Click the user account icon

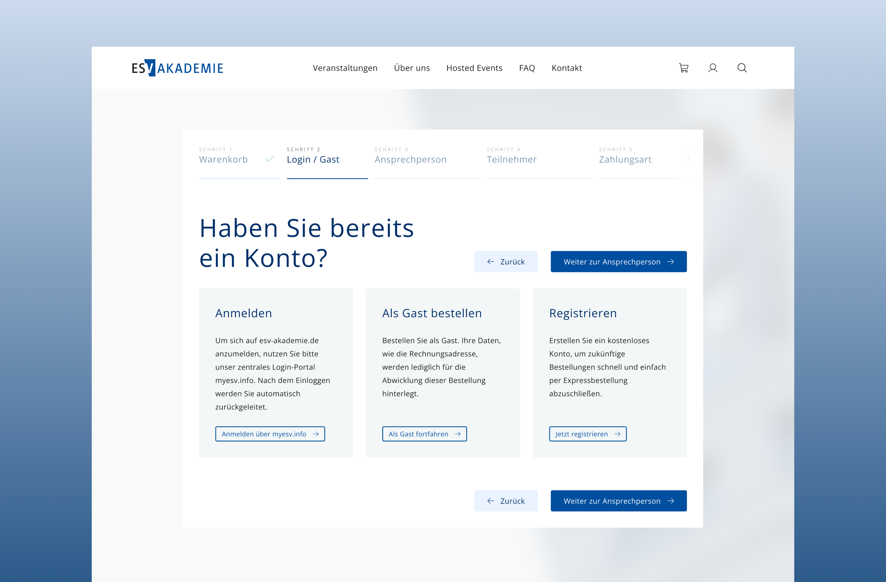(713, 68)
